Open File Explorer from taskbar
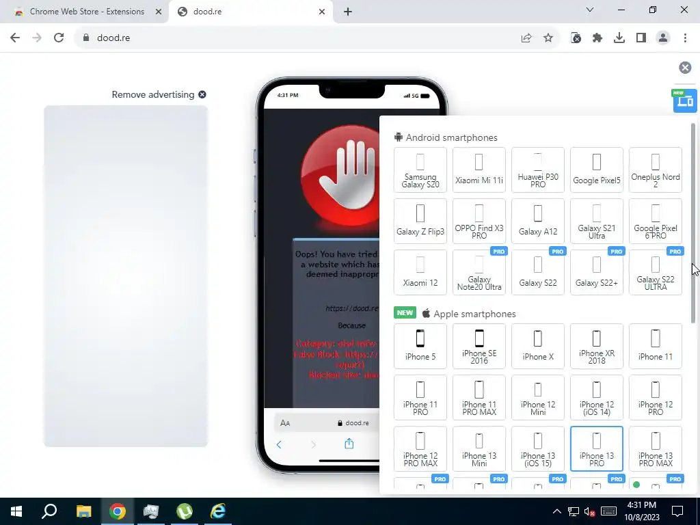Screen dimensions: 700x525 pyautogui.click(x=83, y=511)
